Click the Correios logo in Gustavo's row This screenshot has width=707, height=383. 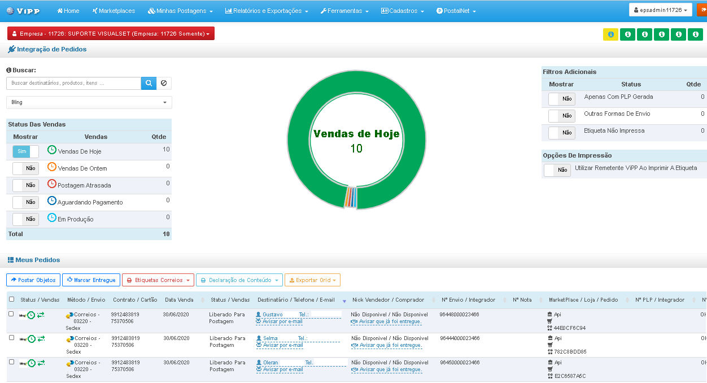click(70, 315)
